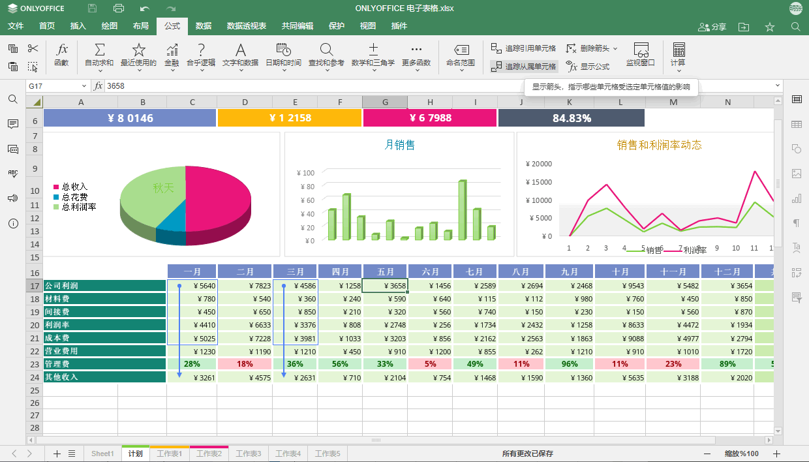Click the 分享 share button

coord(712,27)
